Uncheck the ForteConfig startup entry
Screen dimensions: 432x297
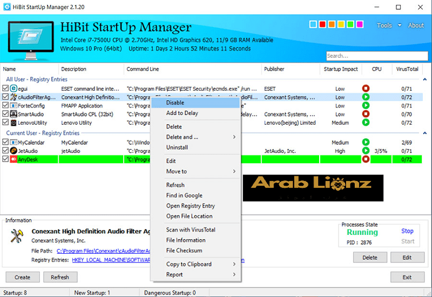(5, 105)
